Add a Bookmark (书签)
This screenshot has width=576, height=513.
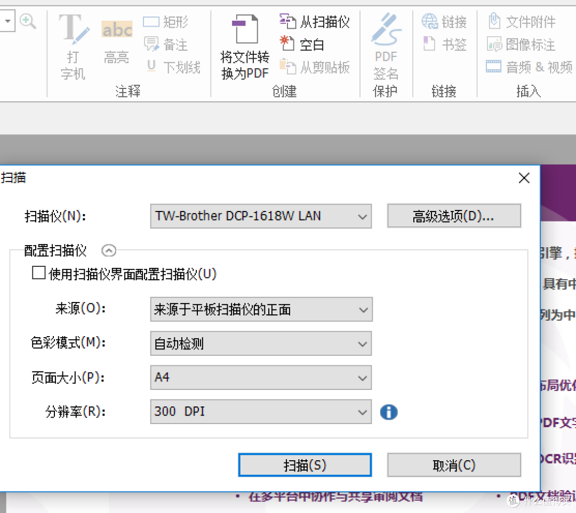coord(444,44)
